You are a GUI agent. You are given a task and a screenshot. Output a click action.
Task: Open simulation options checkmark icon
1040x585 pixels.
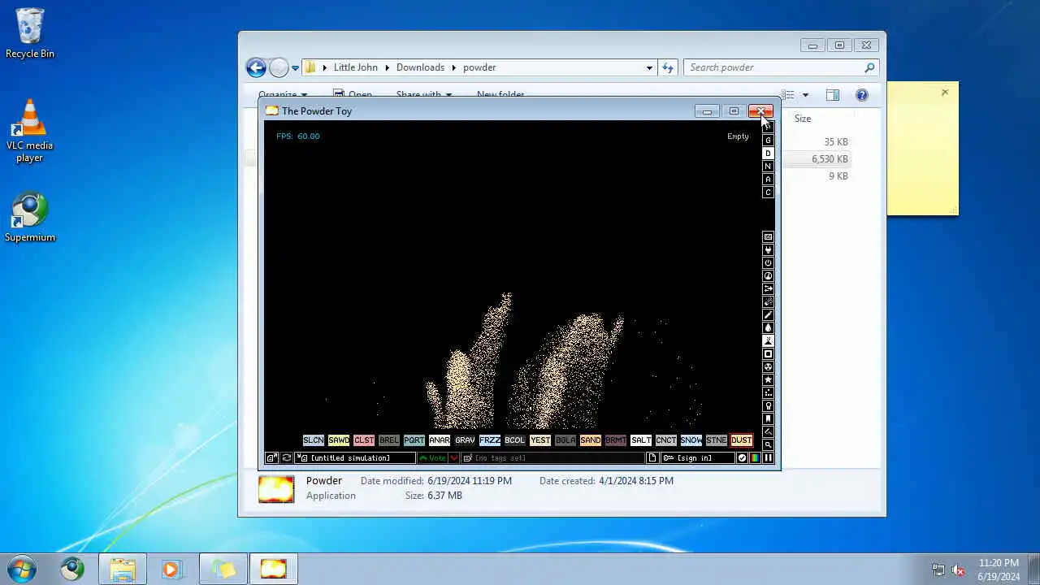coord(742,458)
